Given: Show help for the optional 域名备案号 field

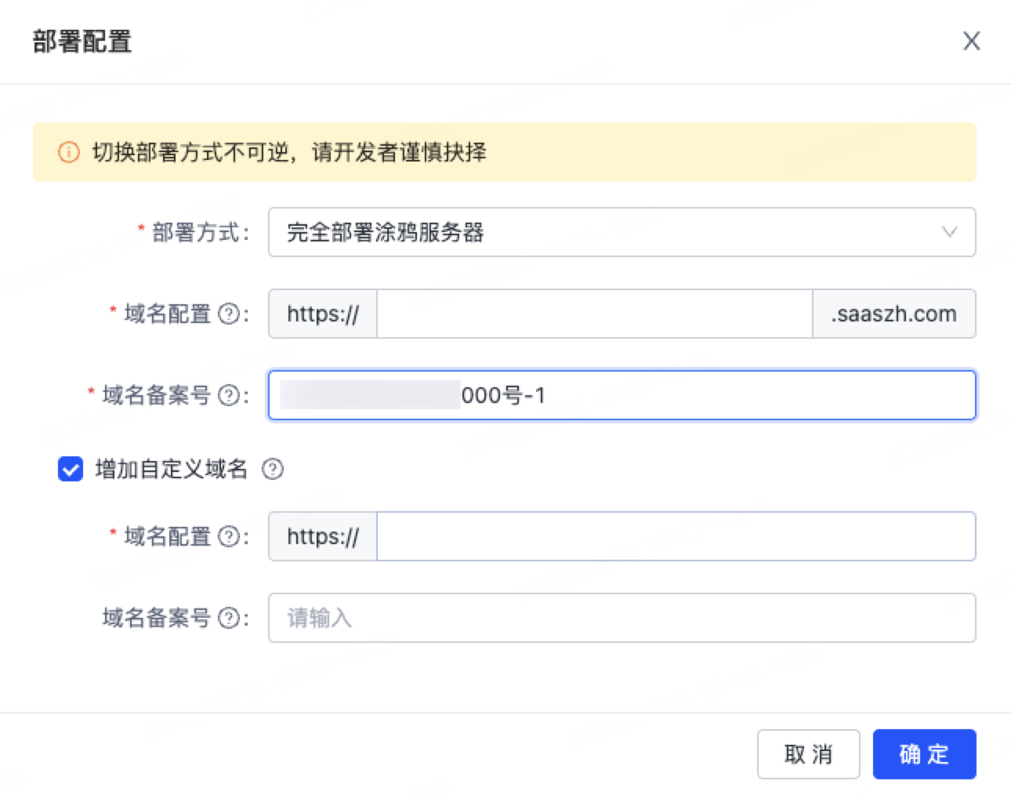Looking at the screenshot, I should click(x=228, y=619).
